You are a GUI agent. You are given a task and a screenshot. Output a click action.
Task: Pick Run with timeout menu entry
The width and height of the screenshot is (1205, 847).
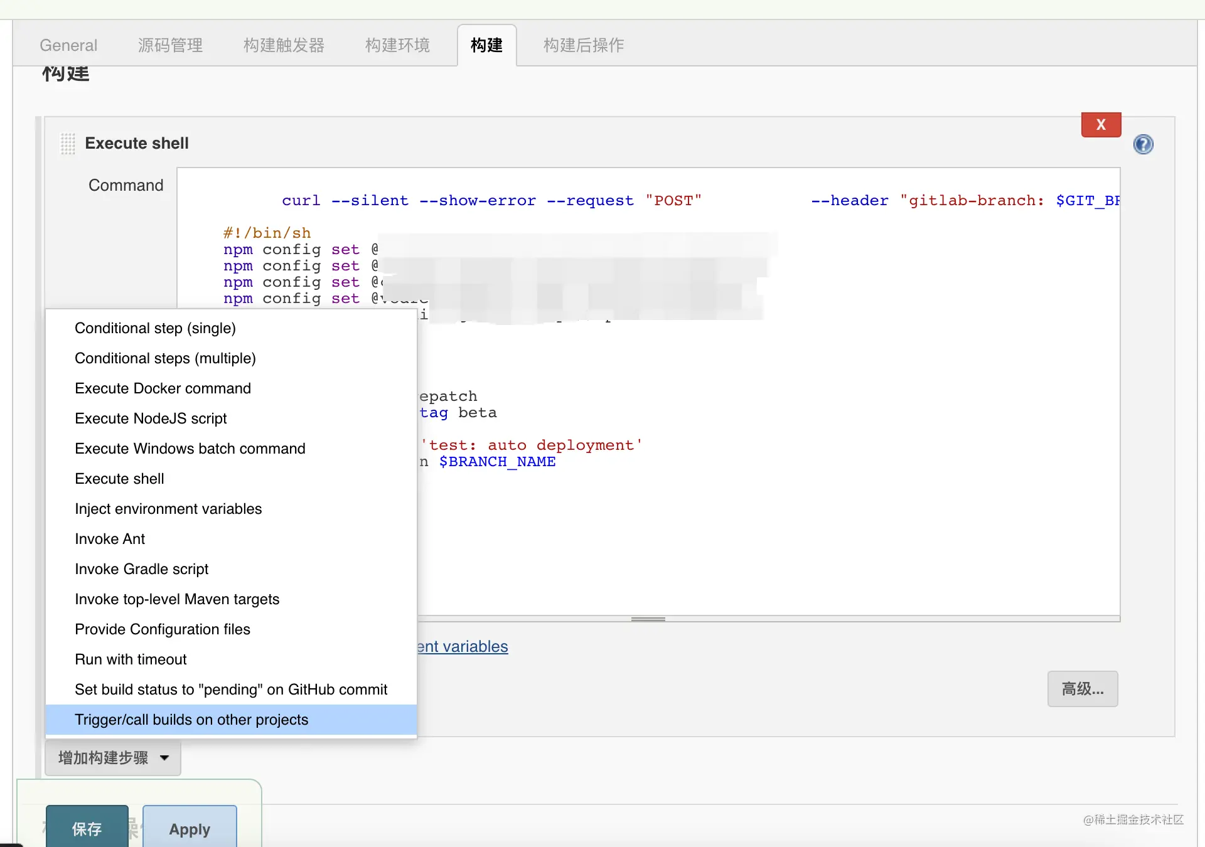(x=131, y=659)
